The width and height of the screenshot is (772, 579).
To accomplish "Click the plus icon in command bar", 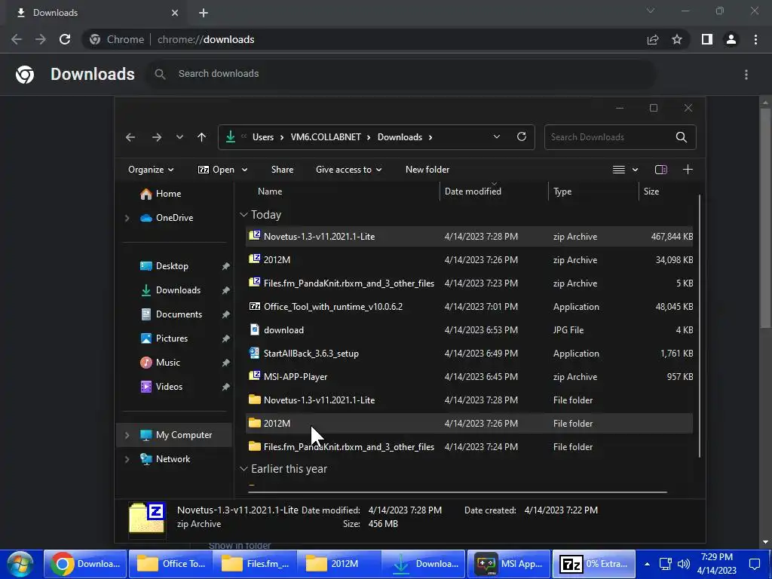I will pos(688,170).
